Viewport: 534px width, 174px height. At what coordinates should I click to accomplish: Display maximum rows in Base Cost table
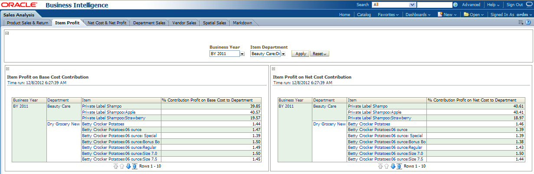tap(134, 166)
